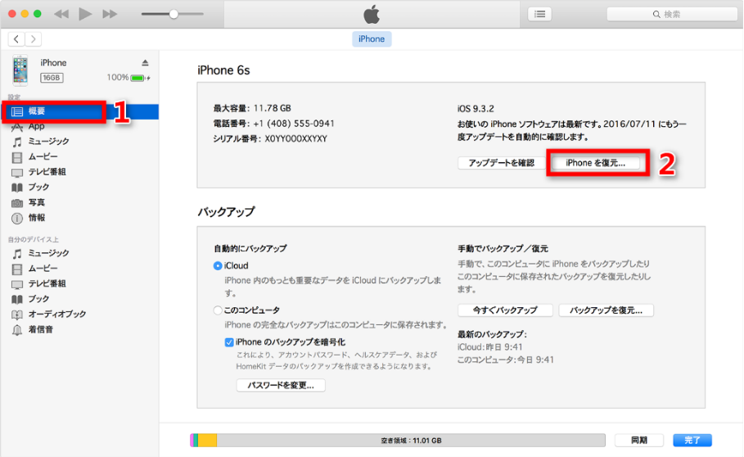Click the 16GB capacity badge
This screenshot has height=457, width=744.
click(52, 78)
